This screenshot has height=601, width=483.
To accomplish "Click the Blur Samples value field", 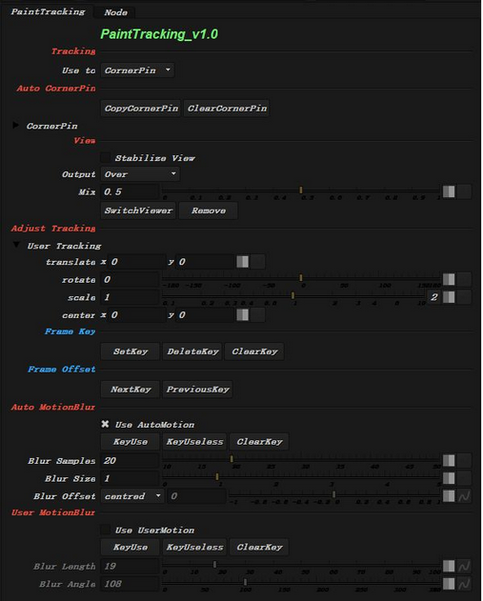I will (x=130, y=460).
